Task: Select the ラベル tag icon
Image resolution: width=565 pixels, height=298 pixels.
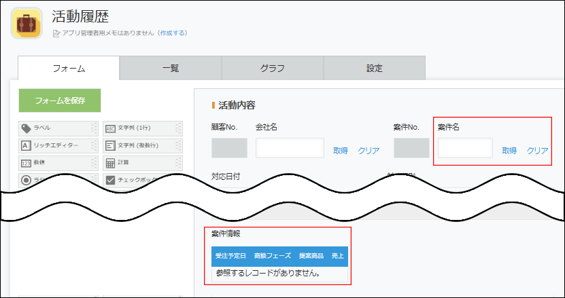Action: click(26, 128)
